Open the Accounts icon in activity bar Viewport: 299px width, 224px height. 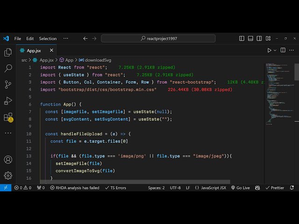(x=8, y=160)
